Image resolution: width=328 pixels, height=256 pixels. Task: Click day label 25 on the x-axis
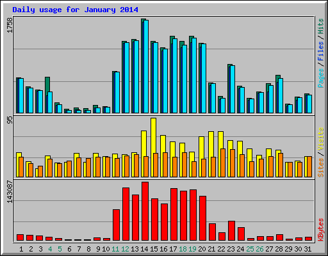pyautogui.click(x=250, y=249)
